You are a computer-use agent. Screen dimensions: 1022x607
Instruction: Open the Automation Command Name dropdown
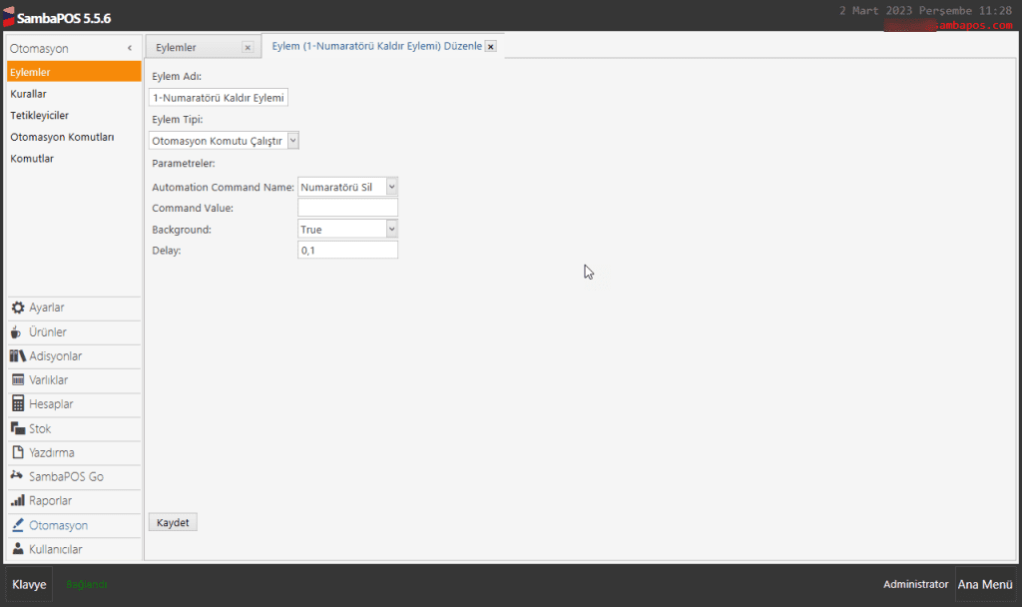(x=391, y=187)
